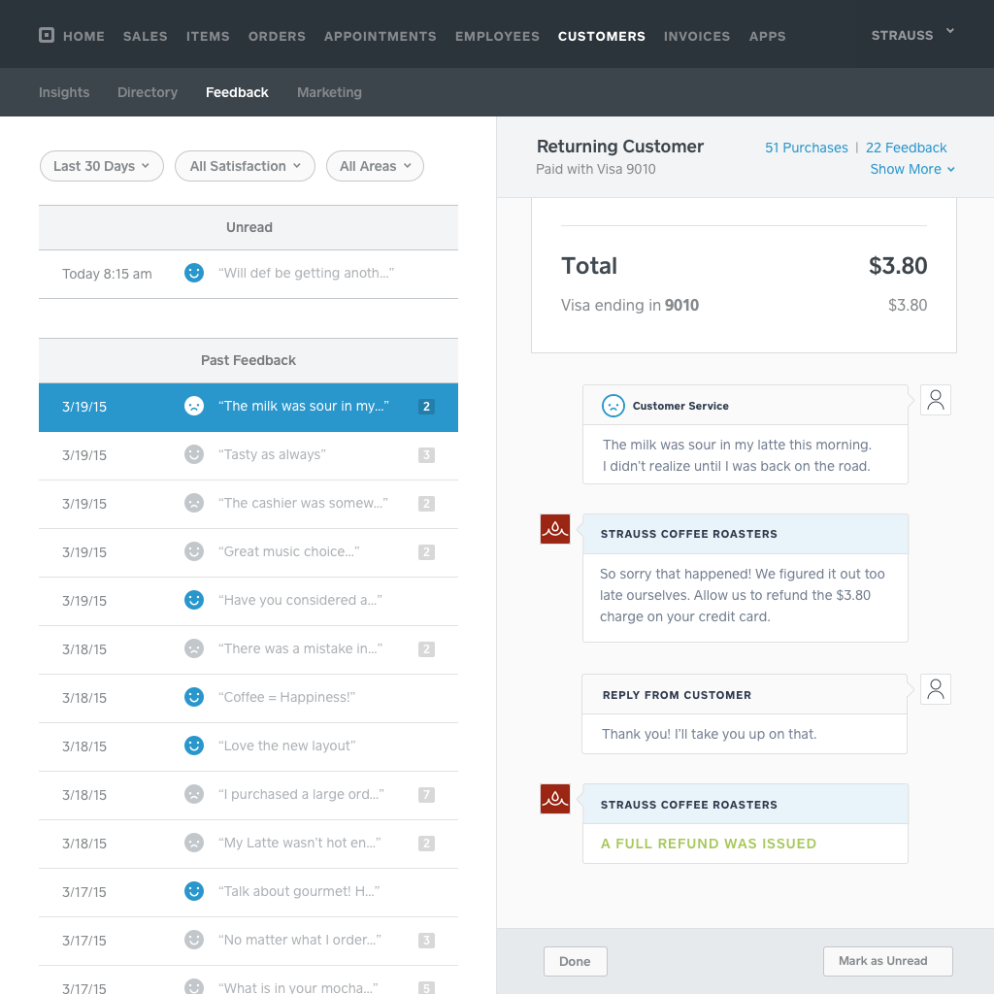Click count badge 3 on 'No matter what I order'

[427, 940]
